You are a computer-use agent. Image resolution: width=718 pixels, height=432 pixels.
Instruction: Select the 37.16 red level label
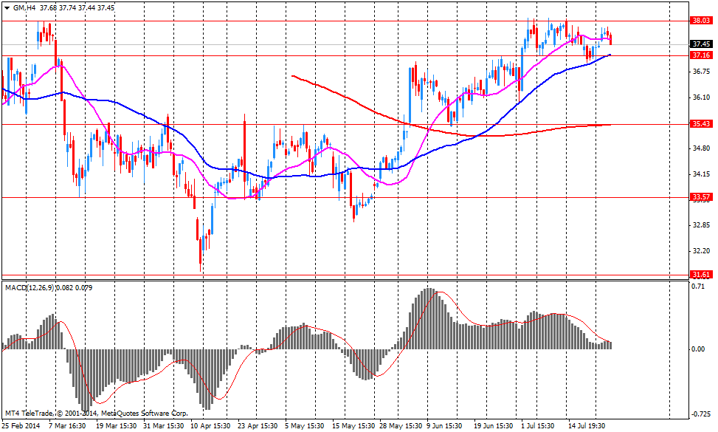700,55
